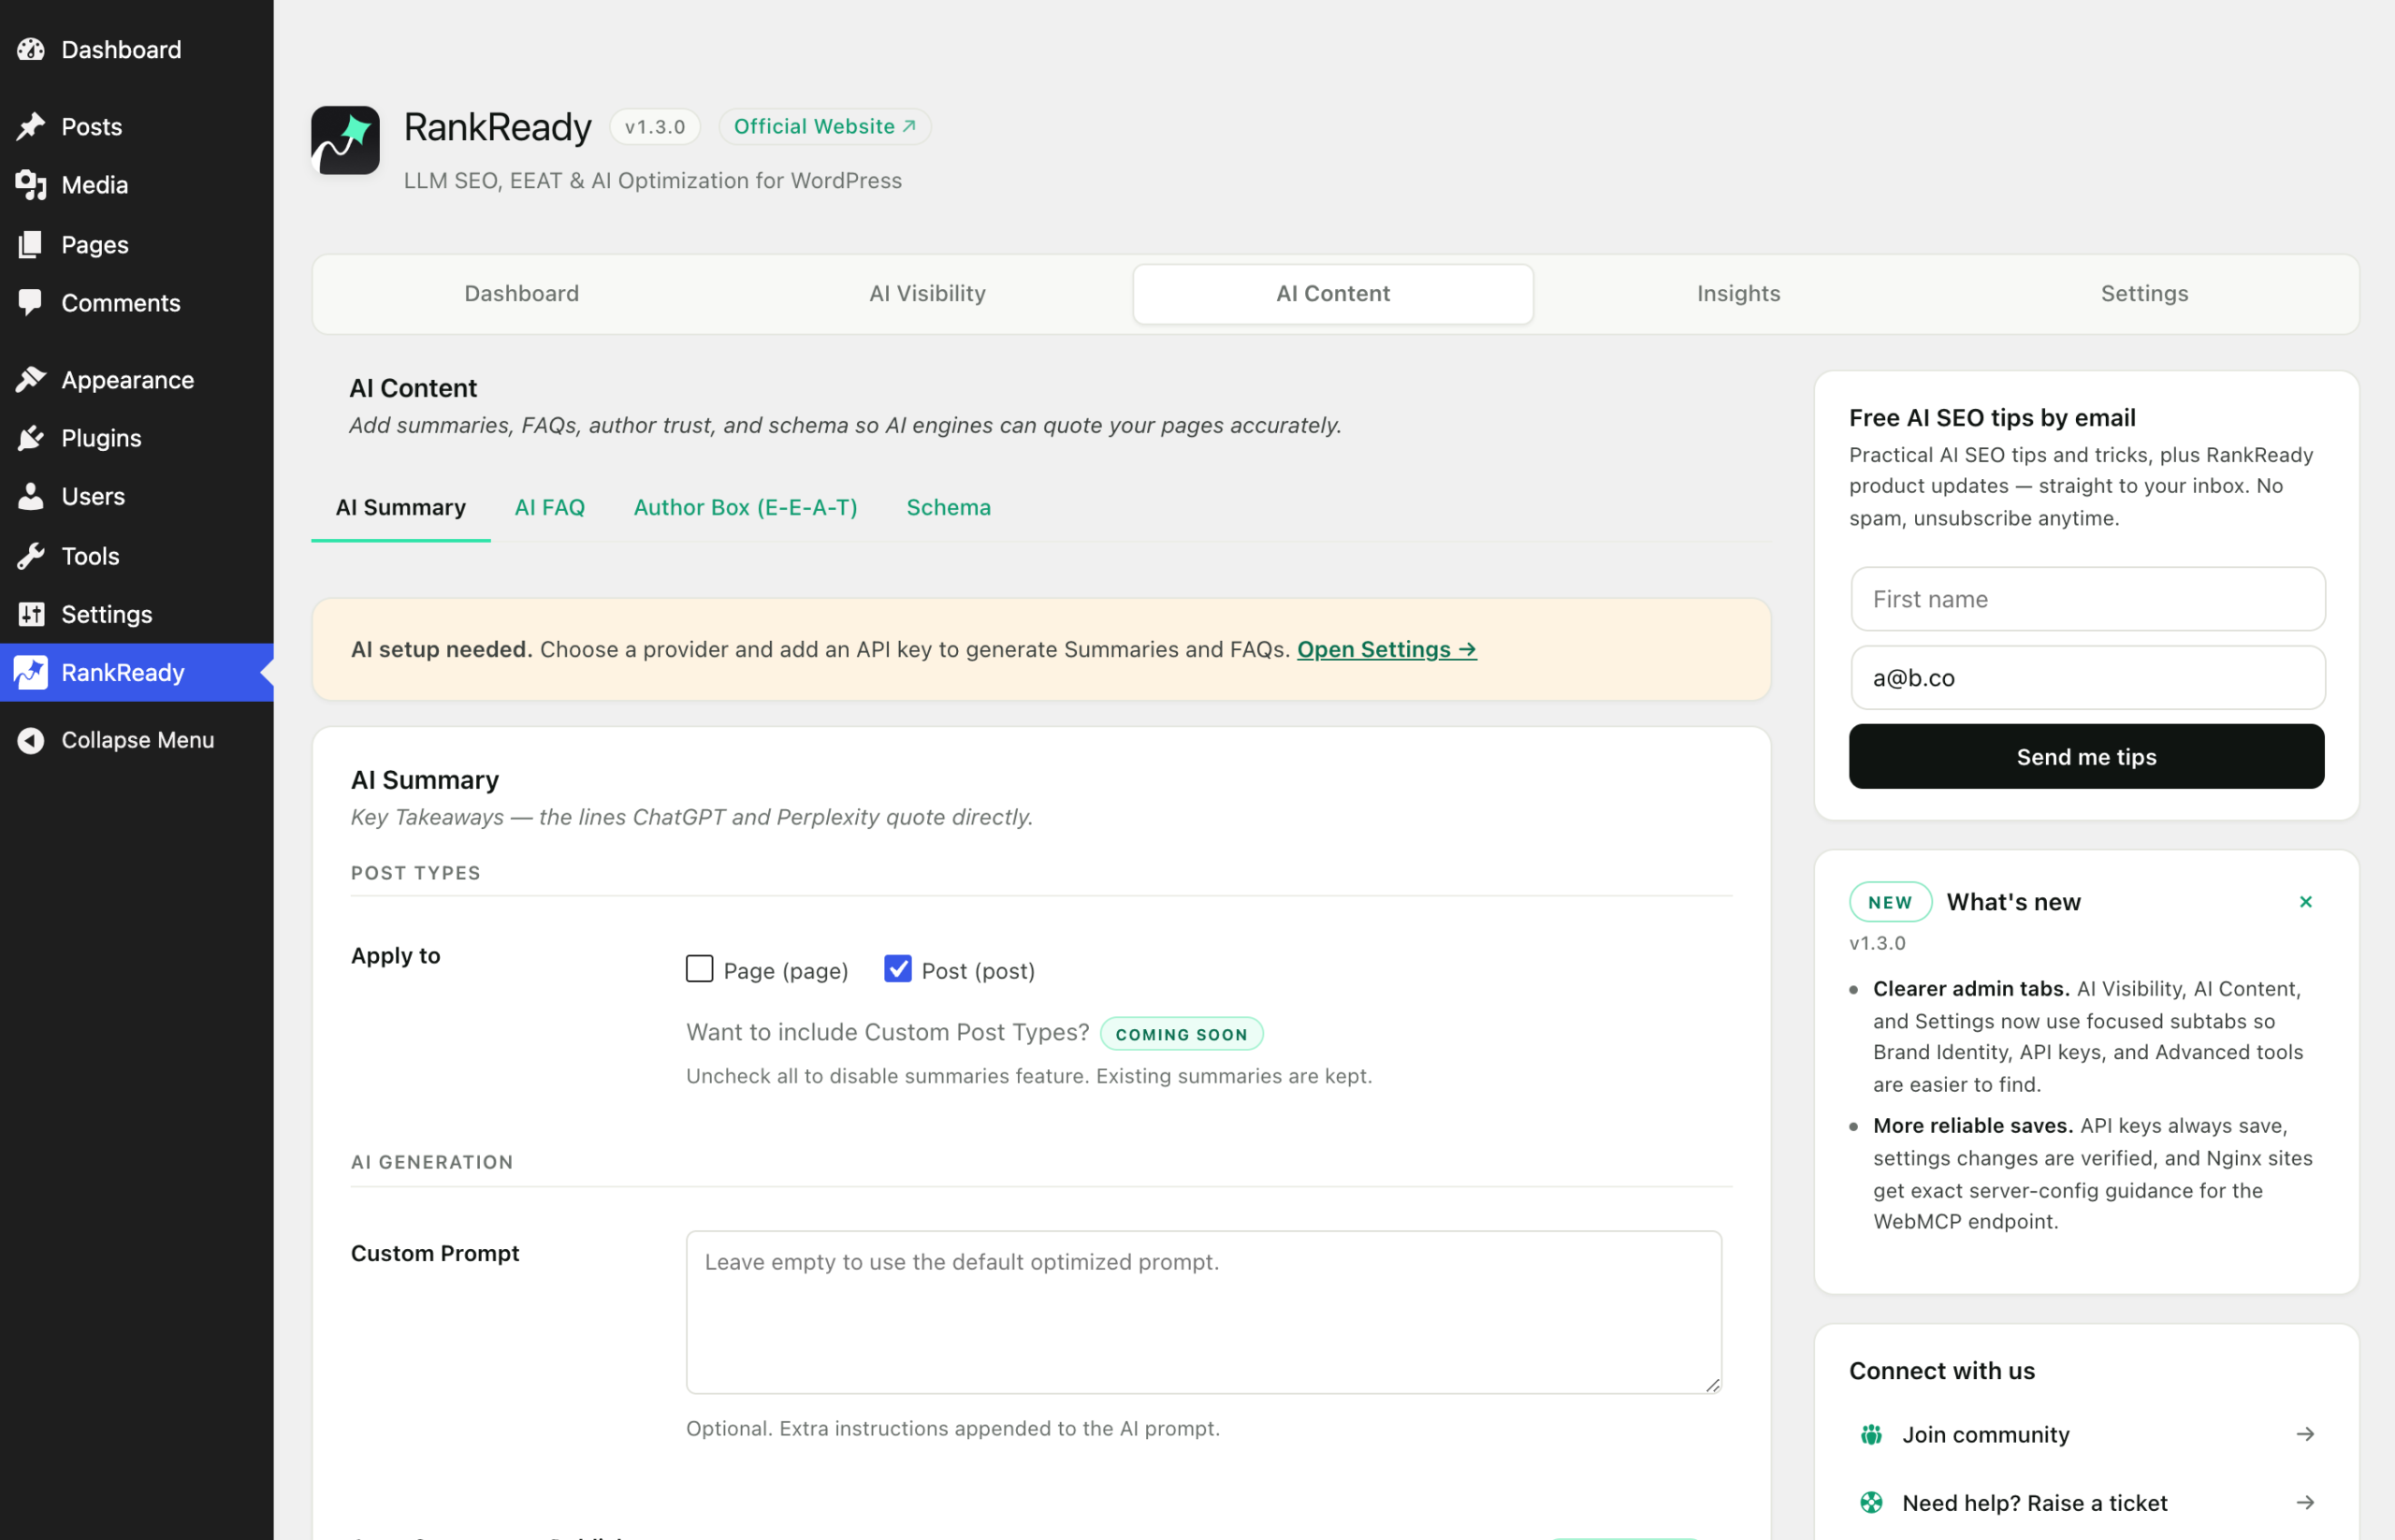Click the Settings sliders icon in sidebar
The height and width of the screenshot is (1540, 2395).
(31, 614)
